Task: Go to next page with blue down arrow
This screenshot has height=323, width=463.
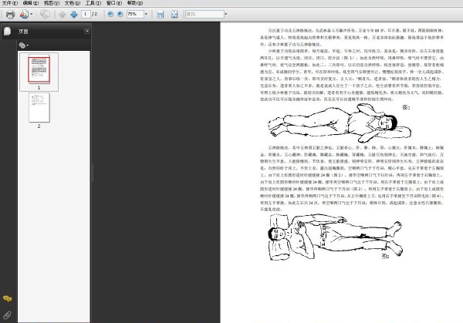Action: 74,14
